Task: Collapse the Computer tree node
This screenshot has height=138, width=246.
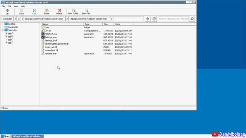Action: pyautogui.click(x=3, y=30)
